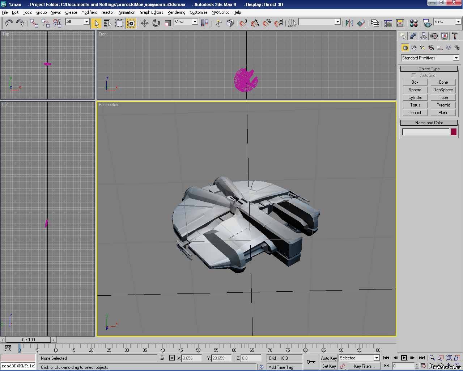
Task: Click the time slider 0 / 100 handle
Action: coord(29,340)
